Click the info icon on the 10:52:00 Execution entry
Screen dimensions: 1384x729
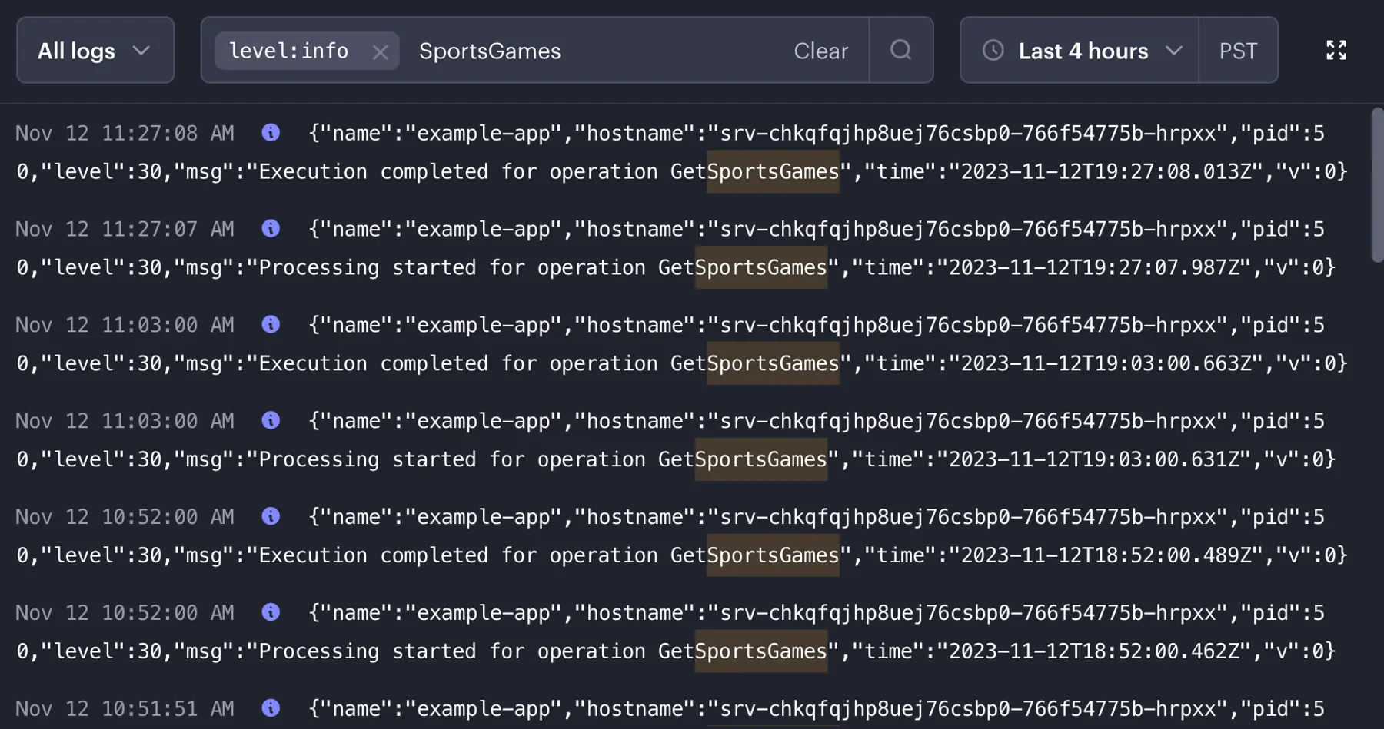pos(271,516)
